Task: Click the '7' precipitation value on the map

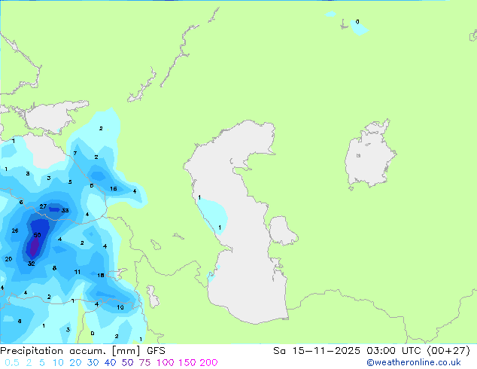Action: pyautogui.click(x=75, y=153)
